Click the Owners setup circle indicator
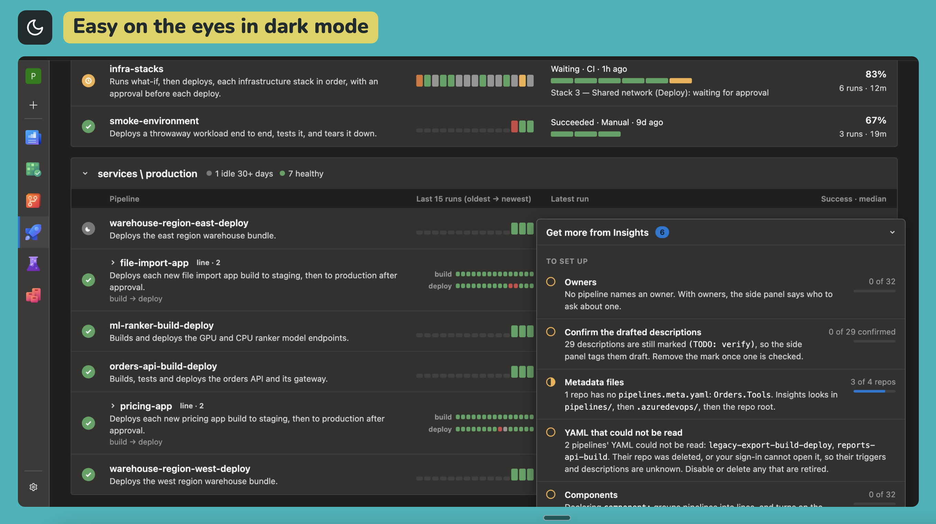Viewport: 936px width, 524px height. point(551,282)
